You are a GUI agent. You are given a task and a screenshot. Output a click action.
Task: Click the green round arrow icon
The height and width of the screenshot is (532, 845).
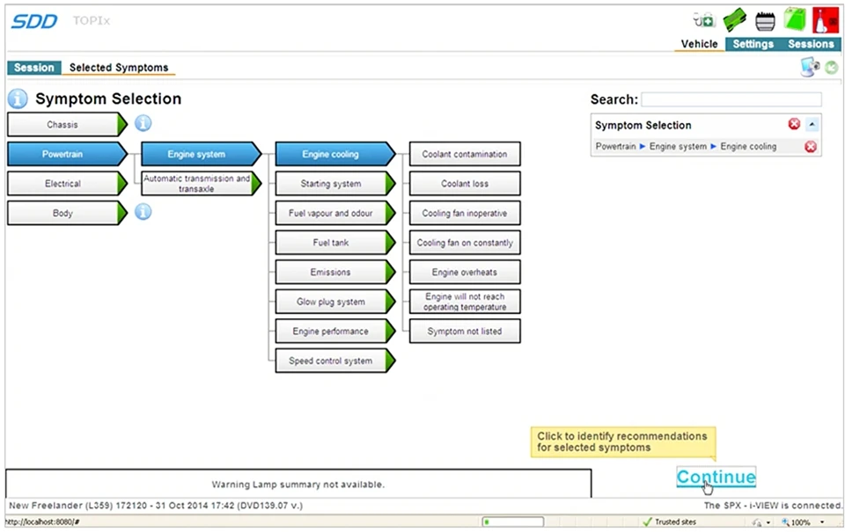click(x=832, y=68)
